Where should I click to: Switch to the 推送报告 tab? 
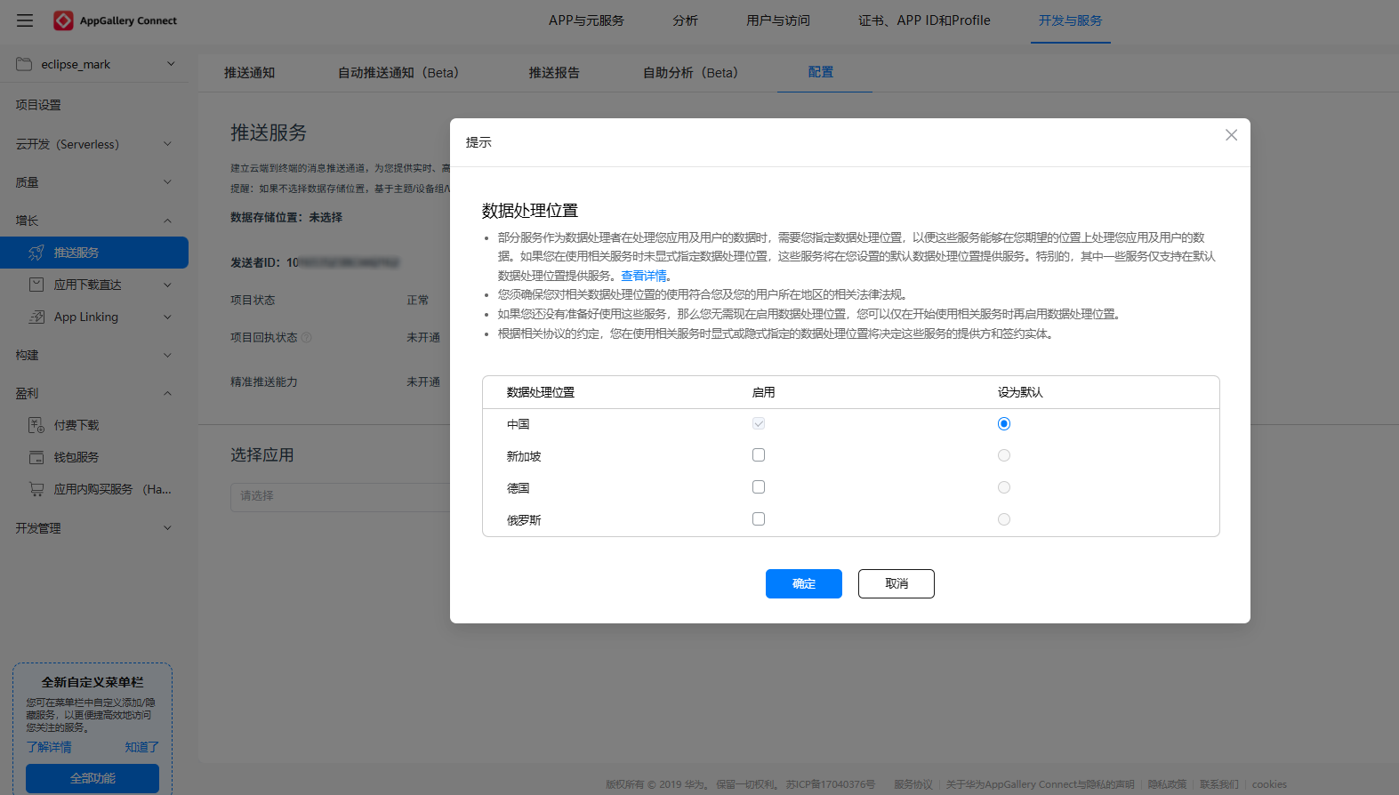coord(554,73)
